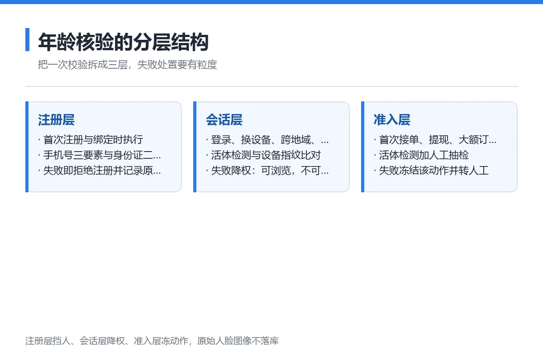Select bullet 活体检测加人工抽检
The image size is (543, 362).
point(421,155)
